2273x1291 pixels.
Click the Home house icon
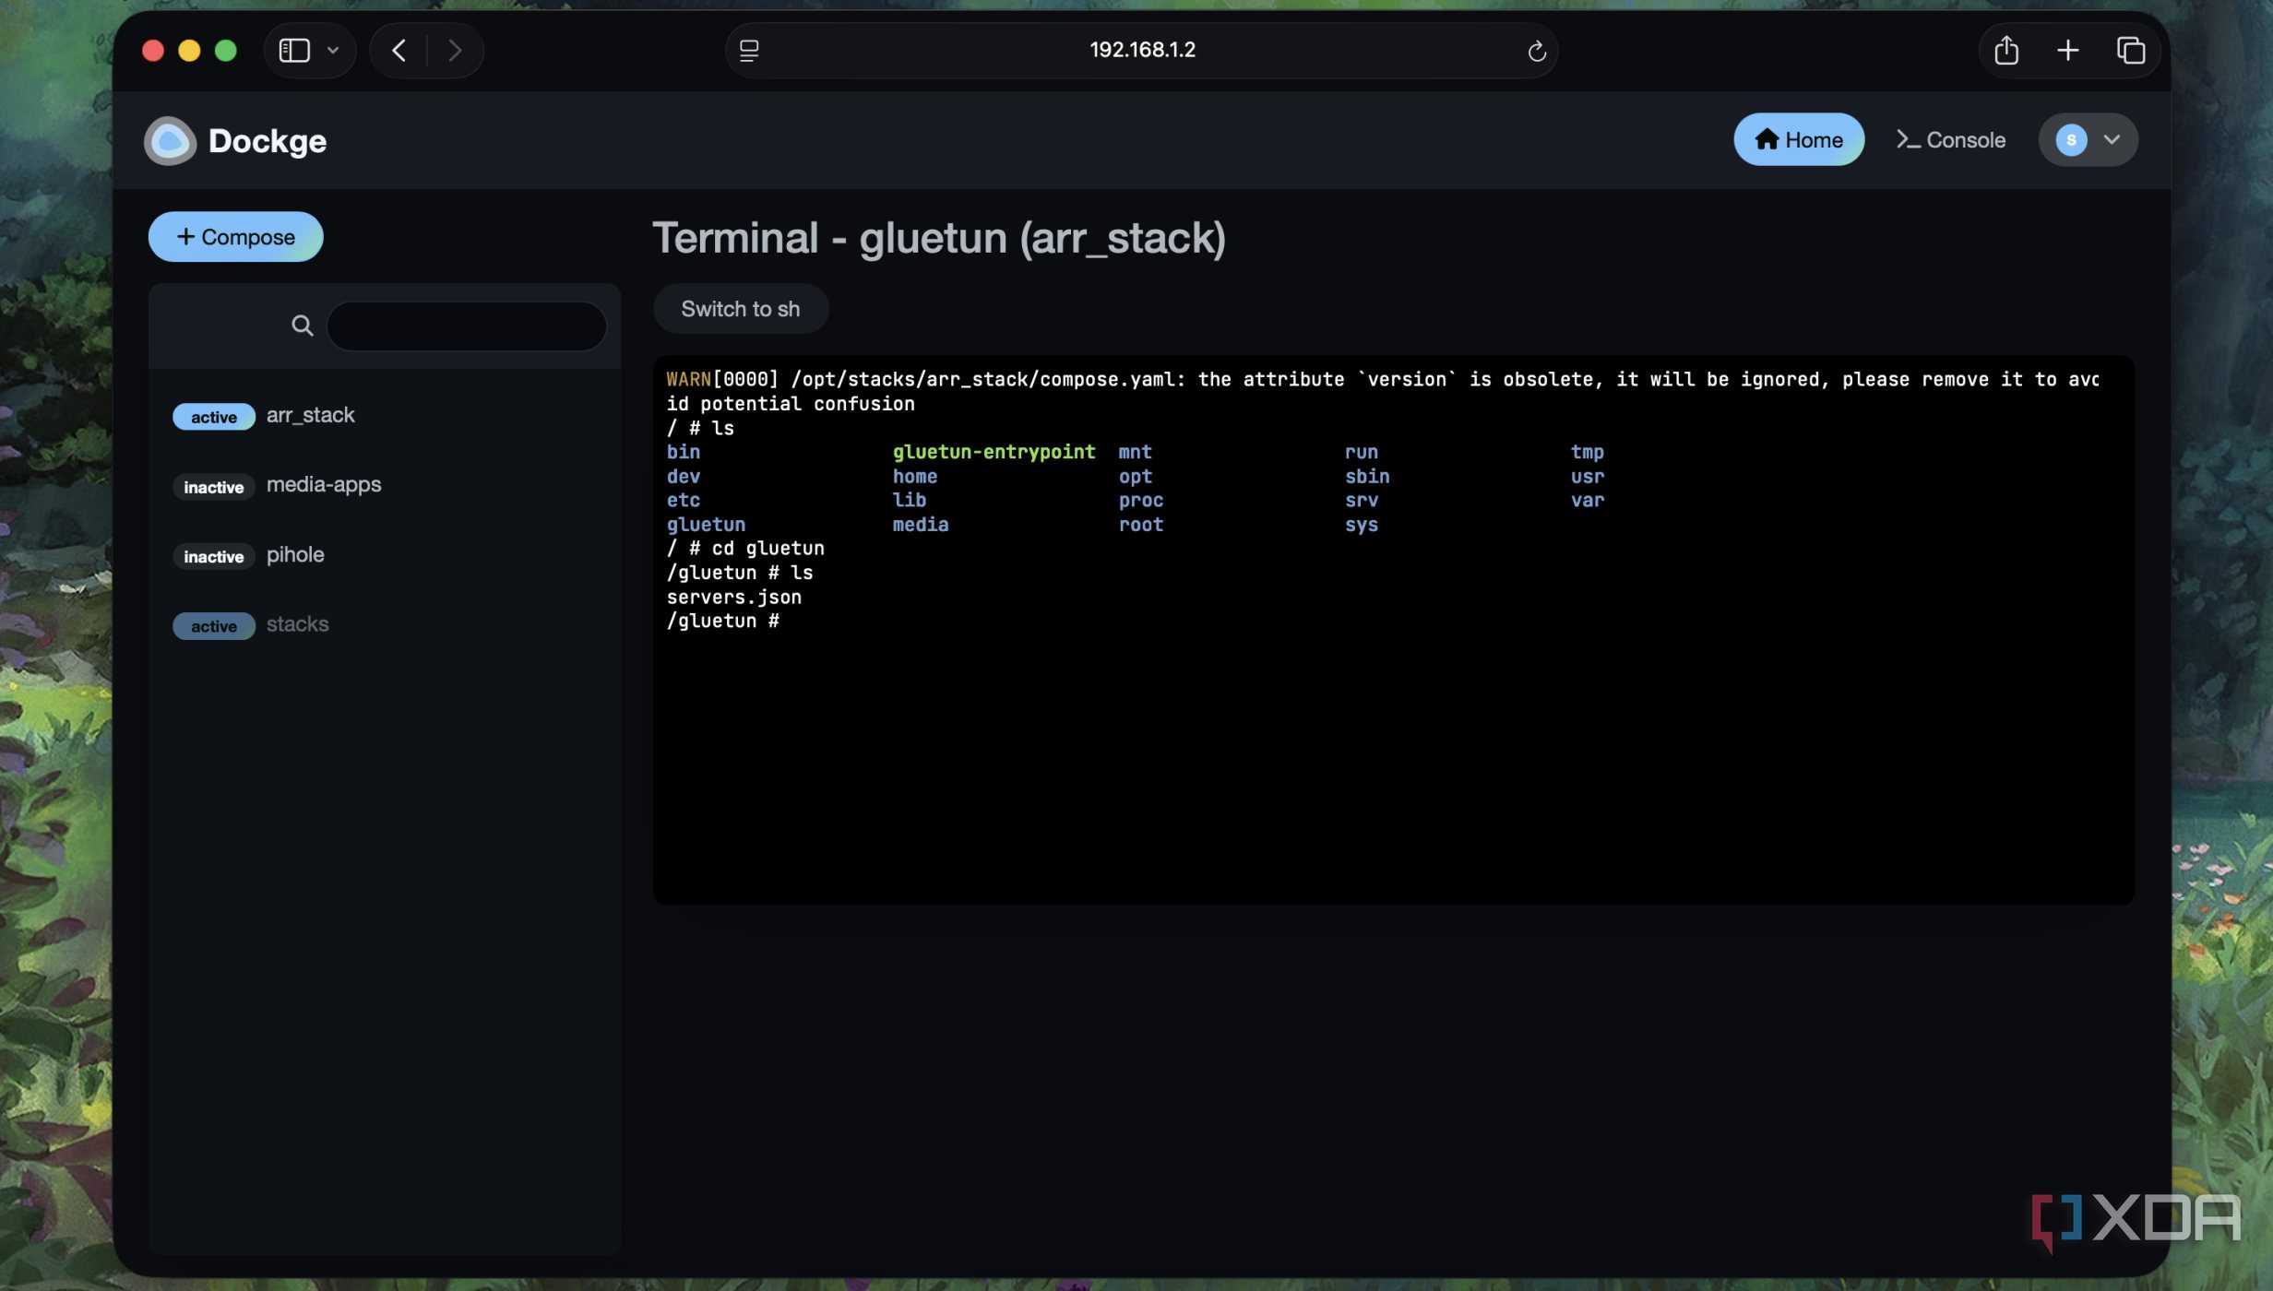point(1767,139)
